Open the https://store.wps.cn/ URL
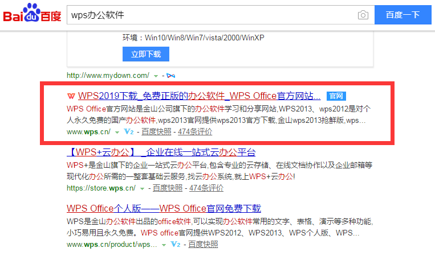 (x=101, y=188)
